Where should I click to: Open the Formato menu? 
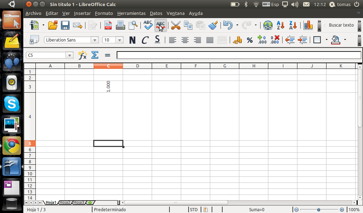[x=104, y=13]
